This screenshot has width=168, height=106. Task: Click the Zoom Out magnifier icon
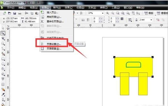(113, 13)
